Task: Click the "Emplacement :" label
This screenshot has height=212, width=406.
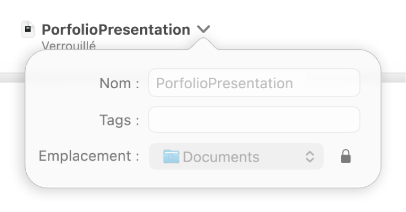Action: pos(89,156)
